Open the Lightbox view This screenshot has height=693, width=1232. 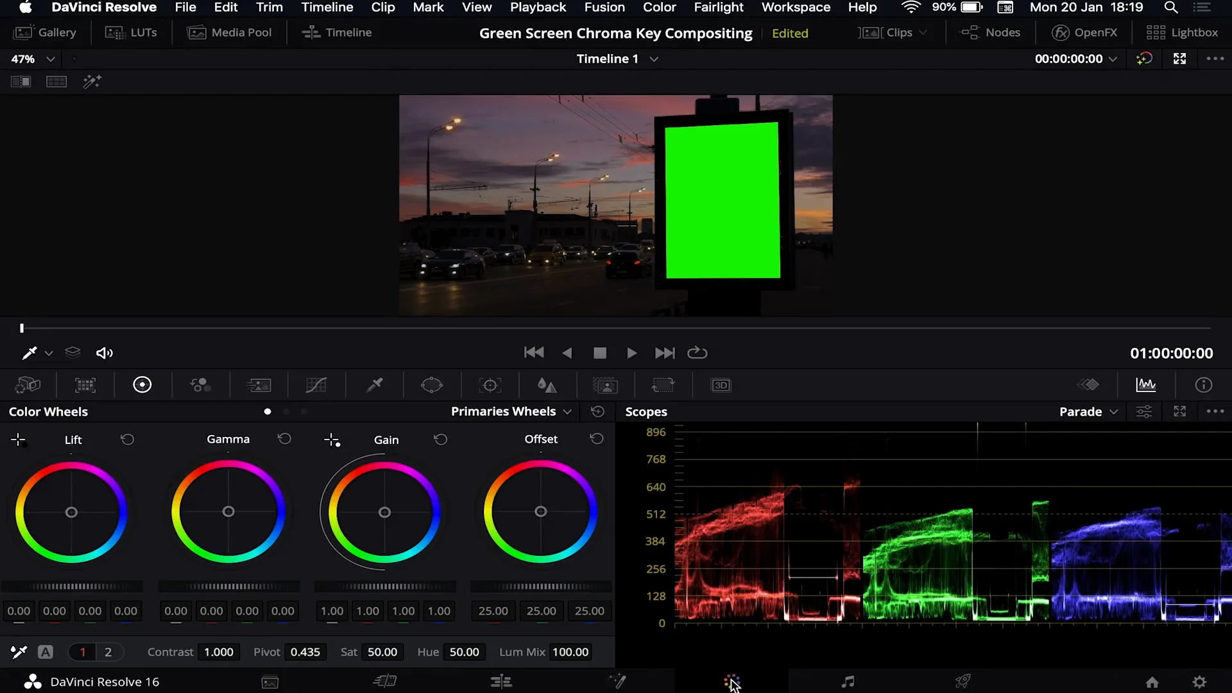tap(1181, 33)
